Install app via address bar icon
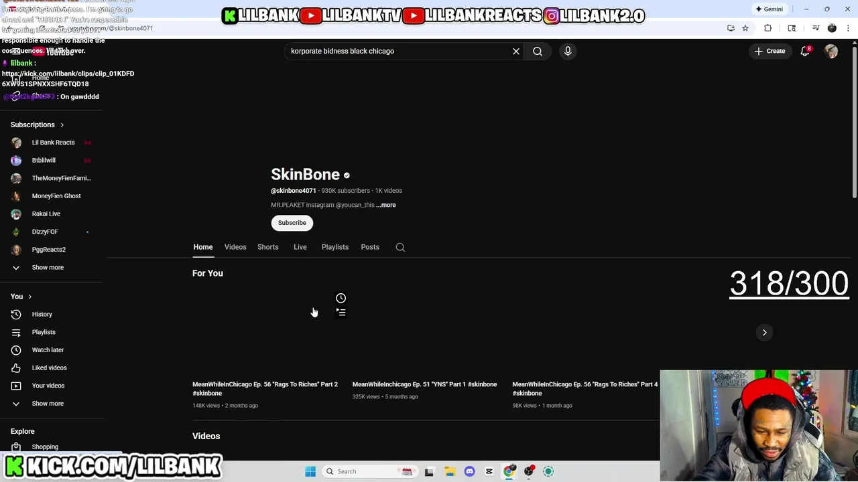 731,28
